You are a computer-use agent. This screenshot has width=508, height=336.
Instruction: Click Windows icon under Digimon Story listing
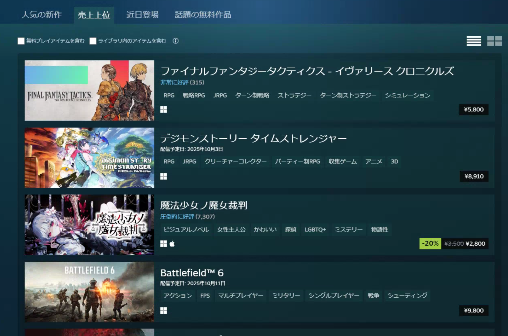pos(163,176)
